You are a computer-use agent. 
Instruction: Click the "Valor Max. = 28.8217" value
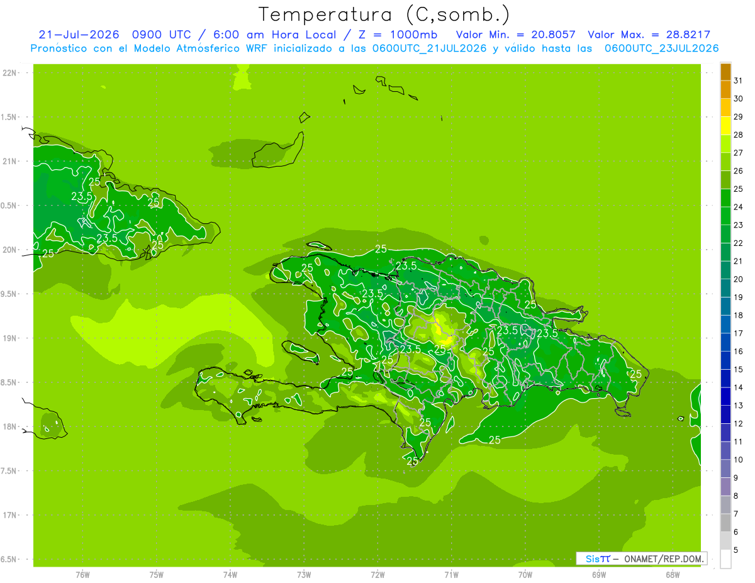click(649, 35)
